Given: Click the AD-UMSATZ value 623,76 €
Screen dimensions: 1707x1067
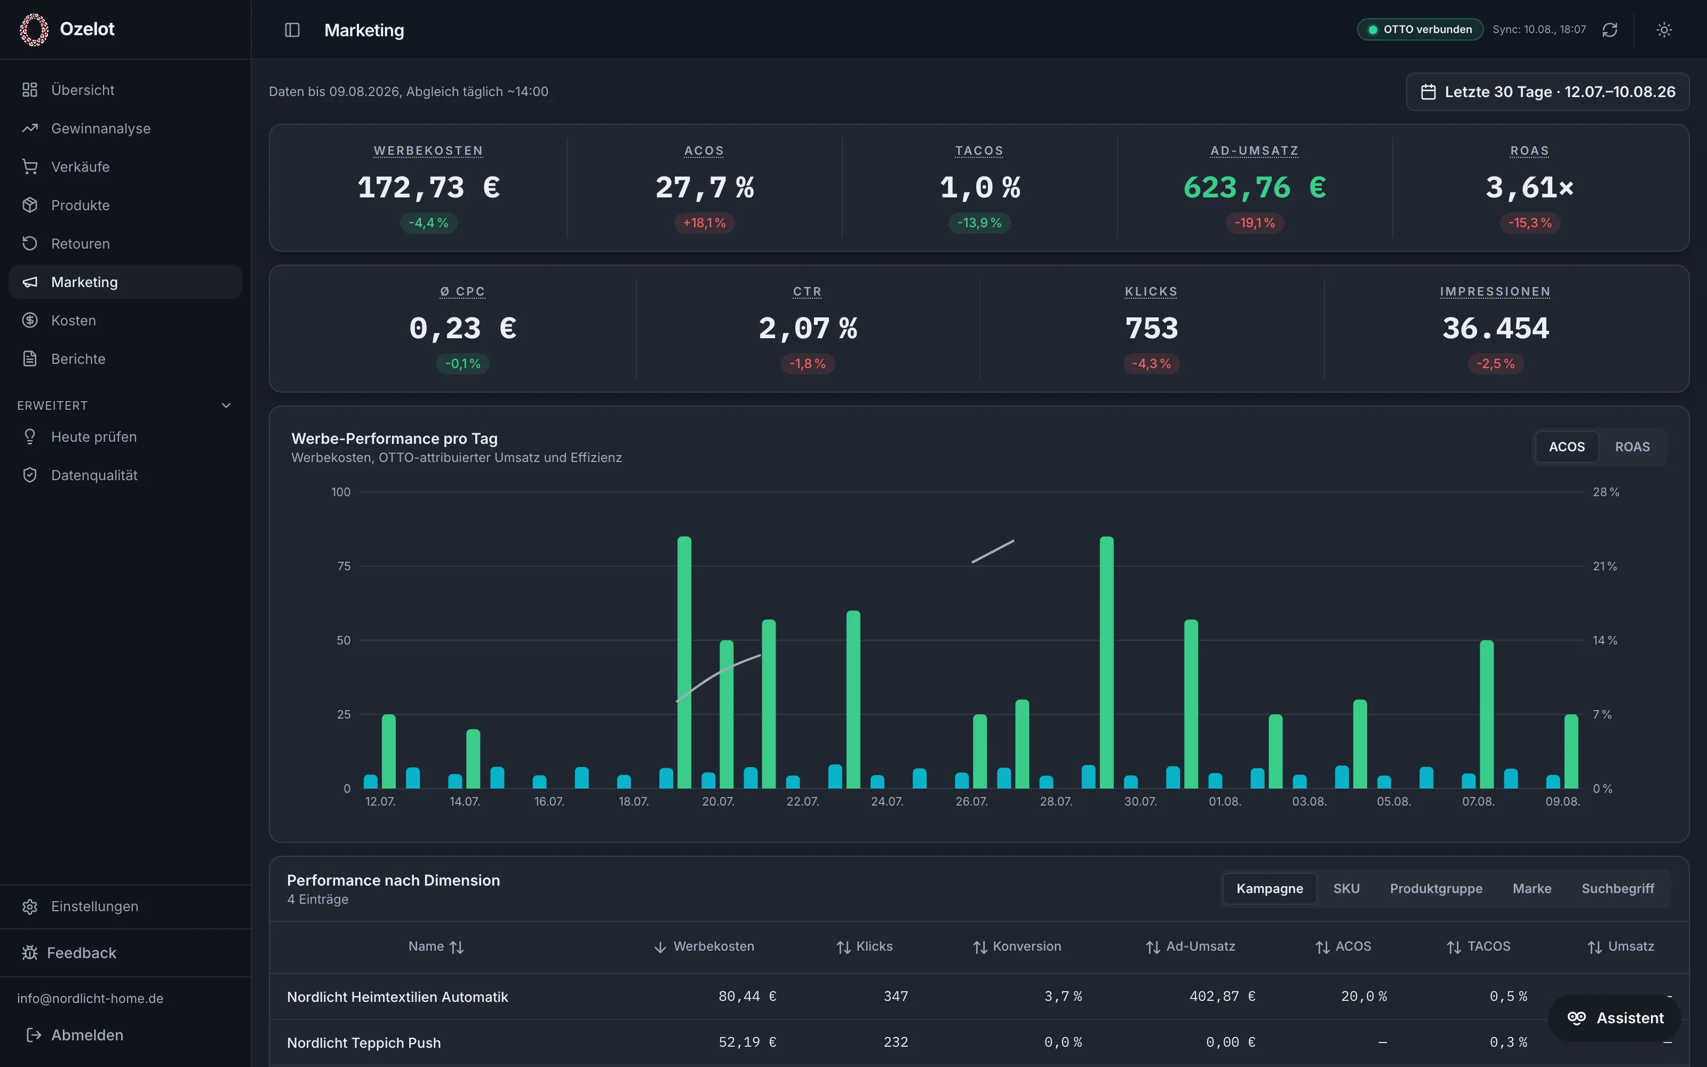Looking at the screenshot, I should (x=1254, y=188).
